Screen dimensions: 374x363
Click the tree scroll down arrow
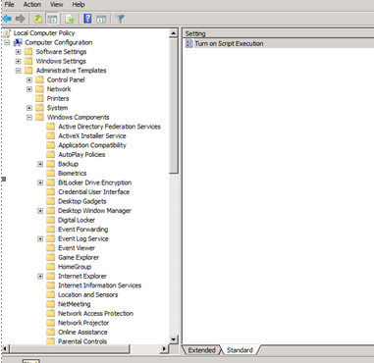coord(174,339)
